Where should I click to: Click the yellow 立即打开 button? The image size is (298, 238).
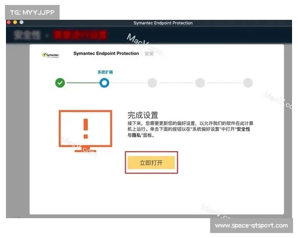point(151,163)
